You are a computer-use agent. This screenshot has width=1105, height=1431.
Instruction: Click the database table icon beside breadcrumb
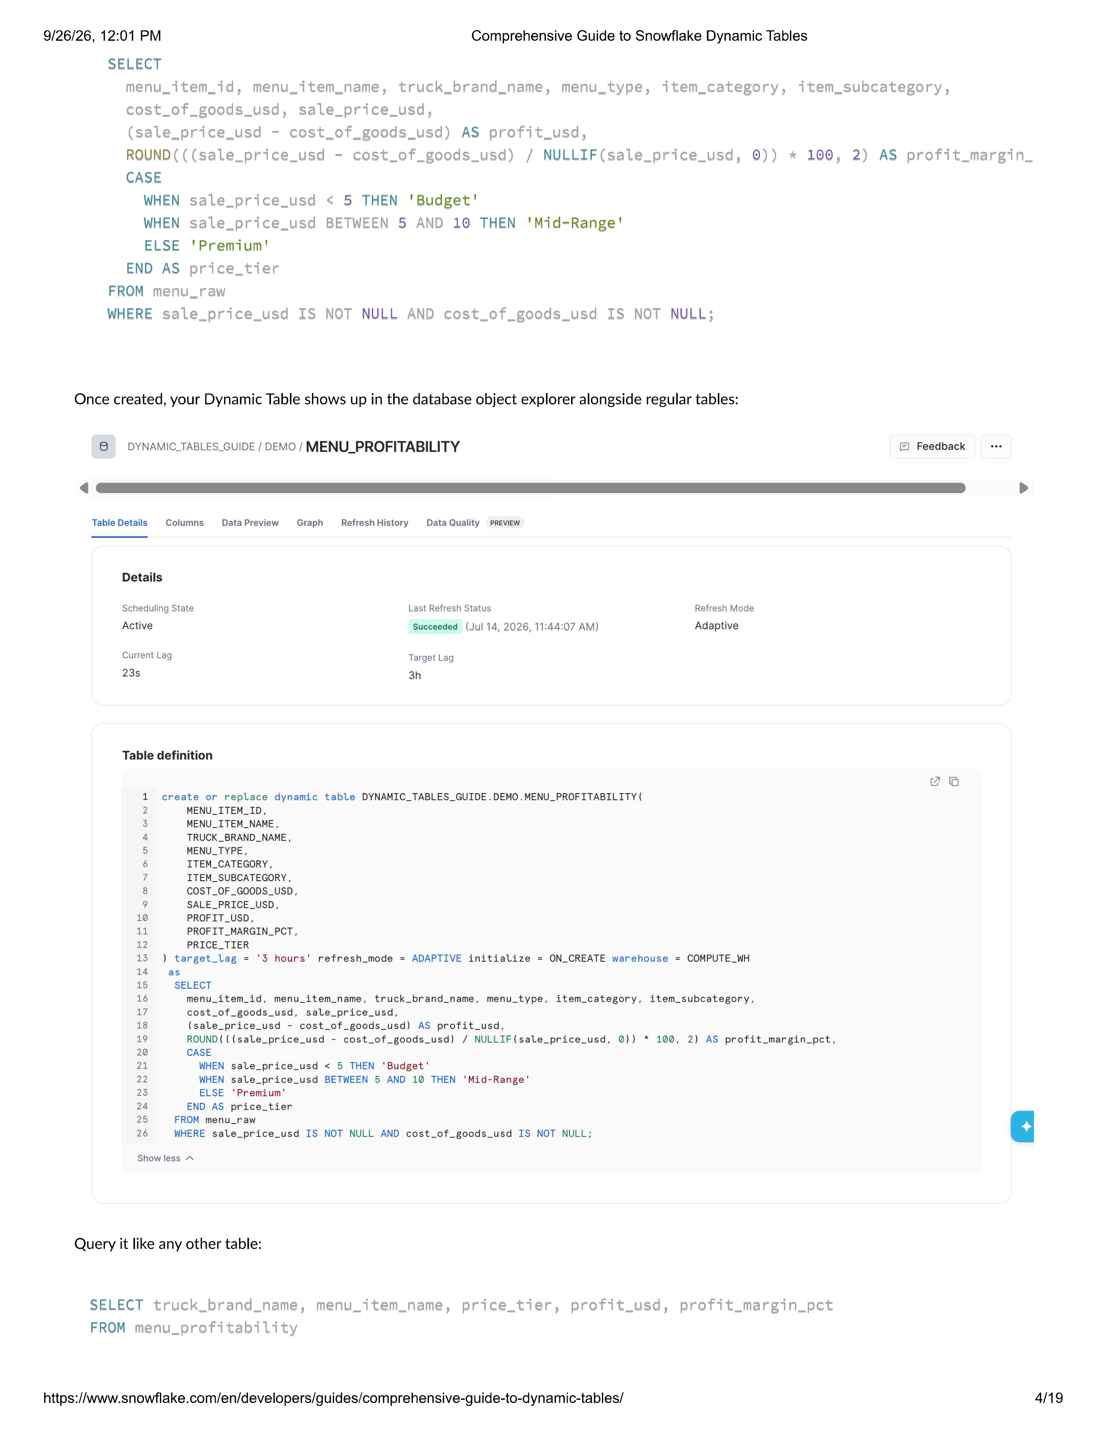tap(104, 446)
